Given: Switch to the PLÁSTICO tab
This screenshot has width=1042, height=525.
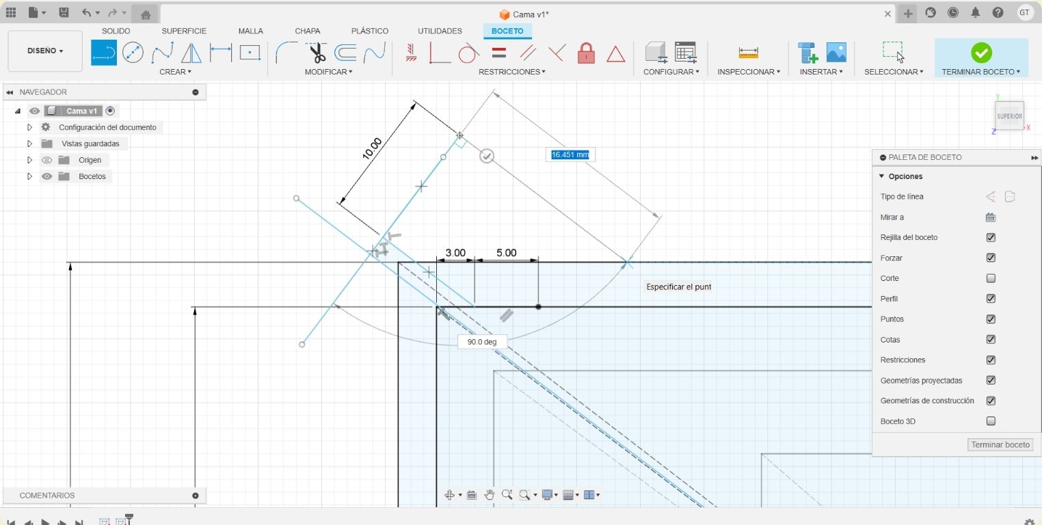Looking at the screenshot, I should pos(370,31).
